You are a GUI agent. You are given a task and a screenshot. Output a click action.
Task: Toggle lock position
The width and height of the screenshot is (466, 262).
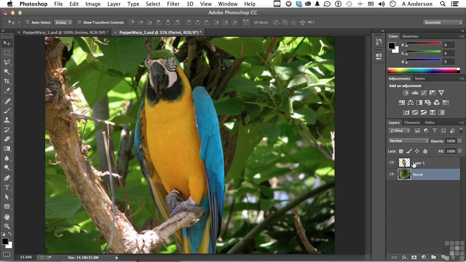[417, 151]
